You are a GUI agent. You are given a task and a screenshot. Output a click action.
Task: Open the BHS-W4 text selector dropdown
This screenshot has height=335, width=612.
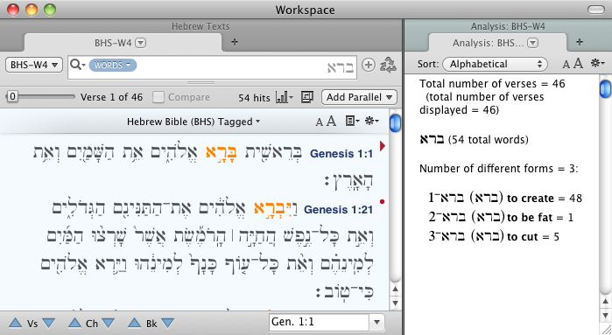pos(34,65)
